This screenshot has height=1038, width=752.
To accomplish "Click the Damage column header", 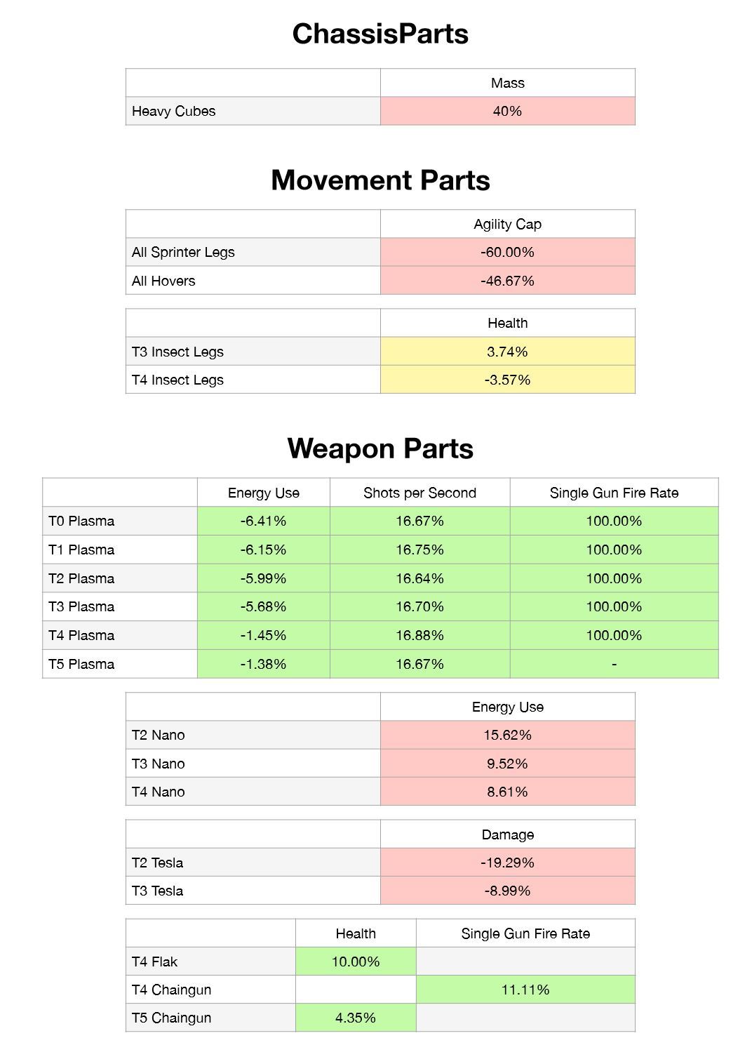I will tap(508, 834).
